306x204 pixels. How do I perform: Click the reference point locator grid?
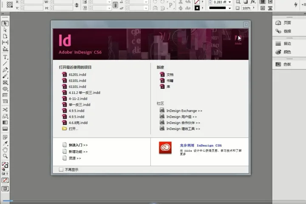tap(10, 4)
